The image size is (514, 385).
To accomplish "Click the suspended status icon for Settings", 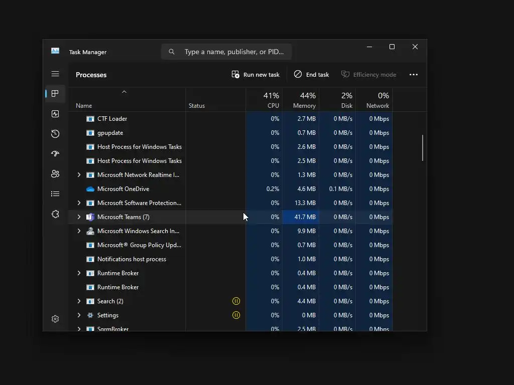I will tap(236, 315).
